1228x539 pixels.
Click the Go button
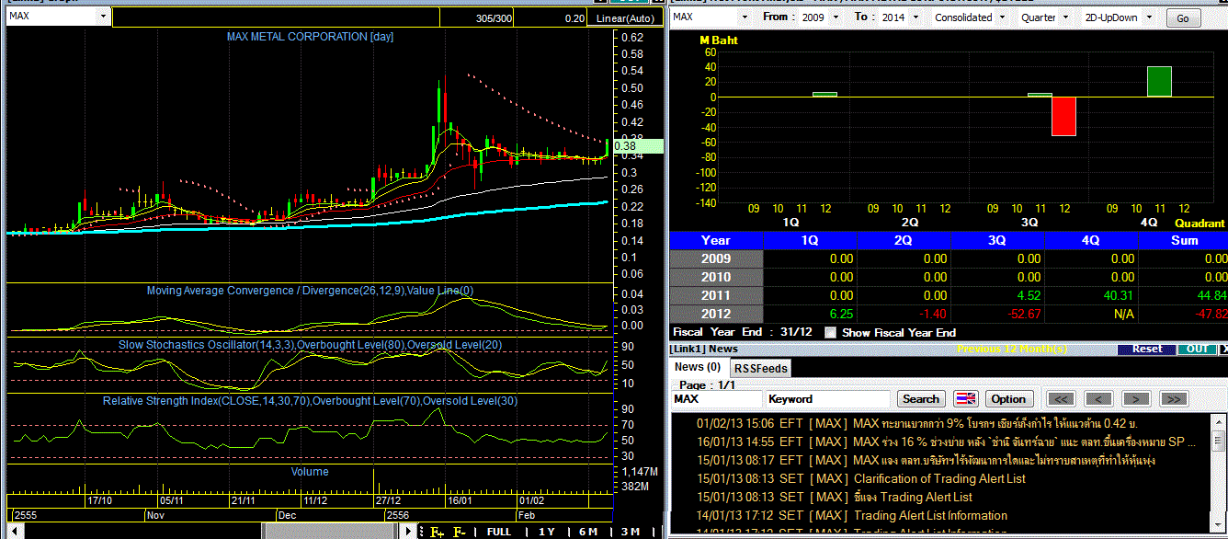pos(1183,18)
